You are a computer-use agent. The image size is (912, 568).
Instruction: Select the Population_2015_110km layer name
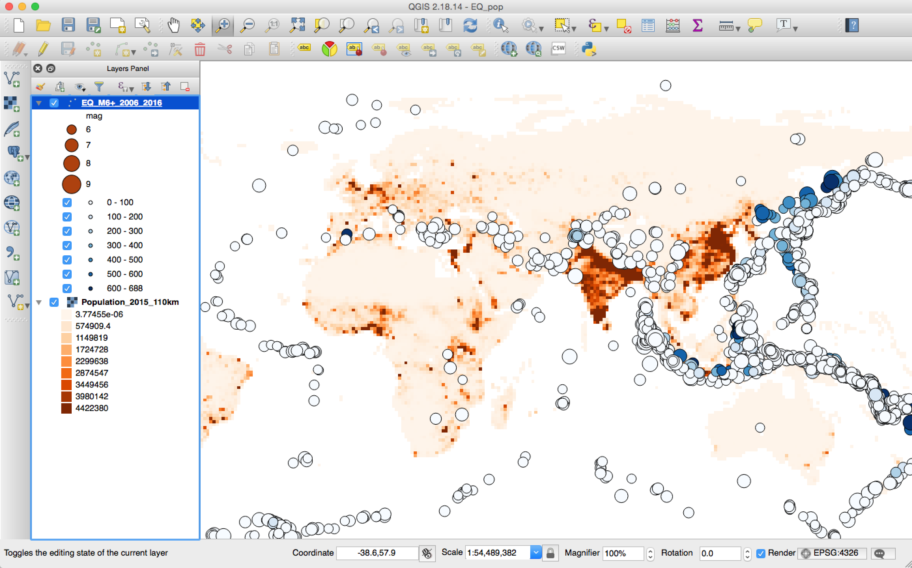tap(130, 302)
